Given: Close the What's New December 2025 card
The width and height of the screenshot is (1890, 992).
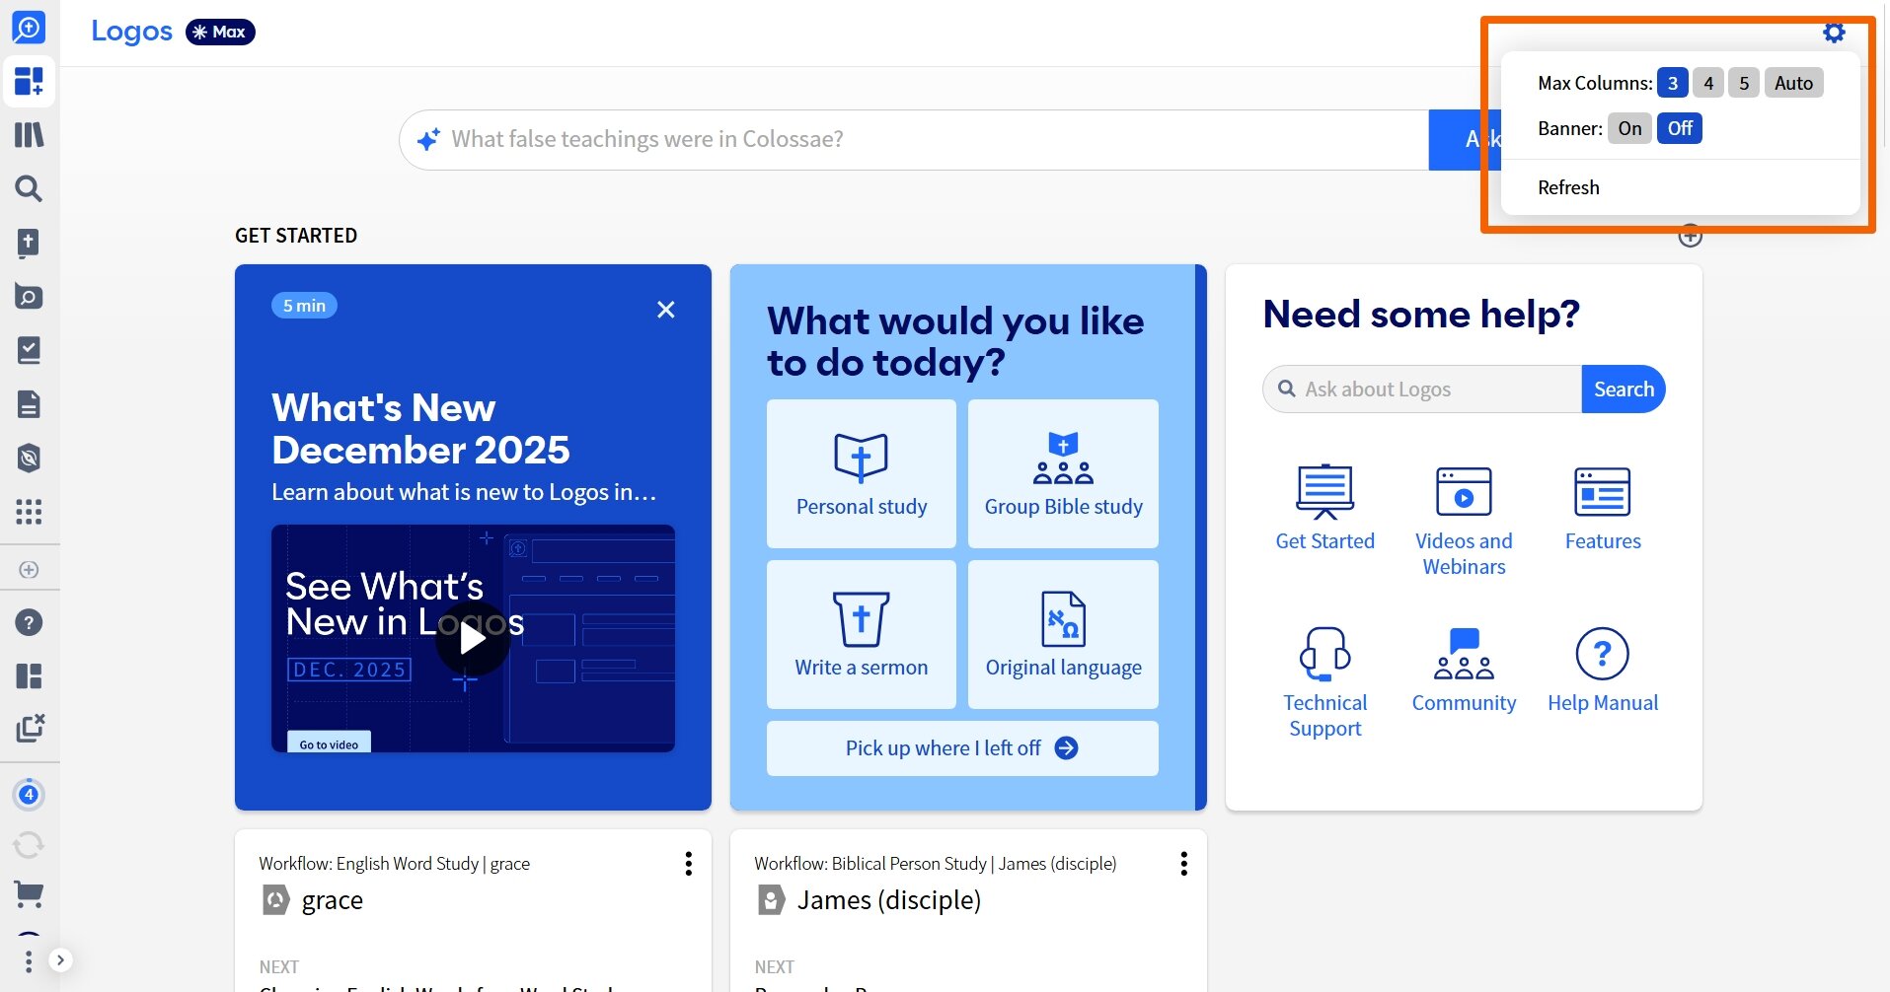Looking at the screenshot, I should pos(666,310).
